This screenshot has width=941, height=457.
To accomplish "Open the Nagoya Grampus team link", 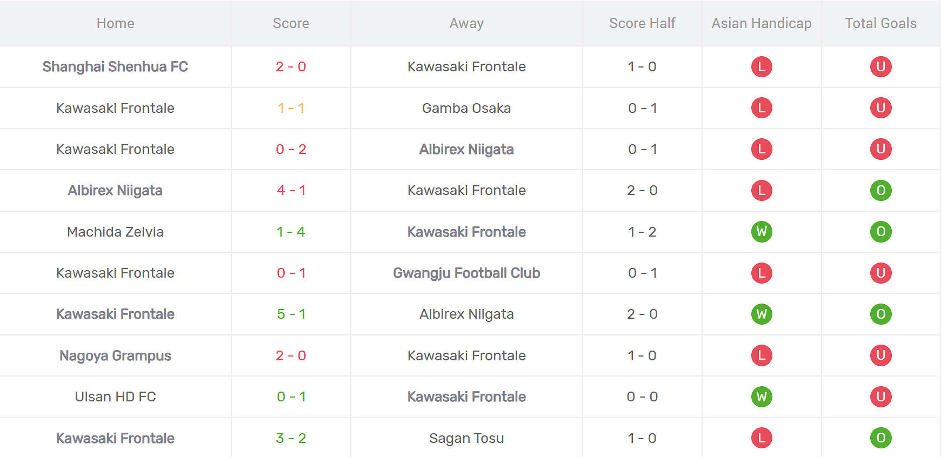I will (115, 355).
